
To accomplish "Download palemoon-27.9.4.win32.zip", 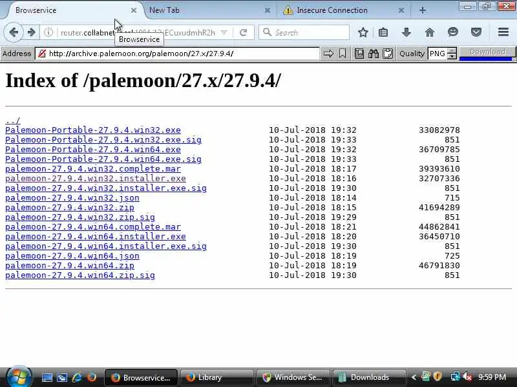I will [70, 207].
